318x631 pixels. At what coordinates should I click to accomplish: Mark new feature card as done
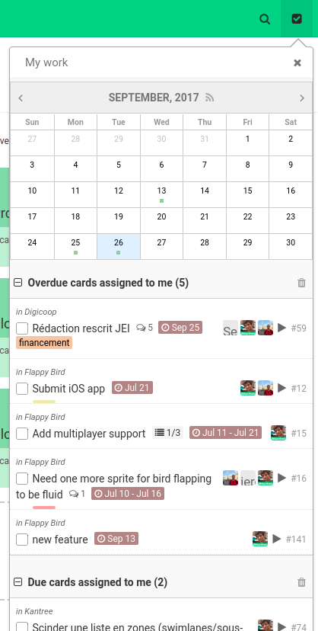pos(22,540)
